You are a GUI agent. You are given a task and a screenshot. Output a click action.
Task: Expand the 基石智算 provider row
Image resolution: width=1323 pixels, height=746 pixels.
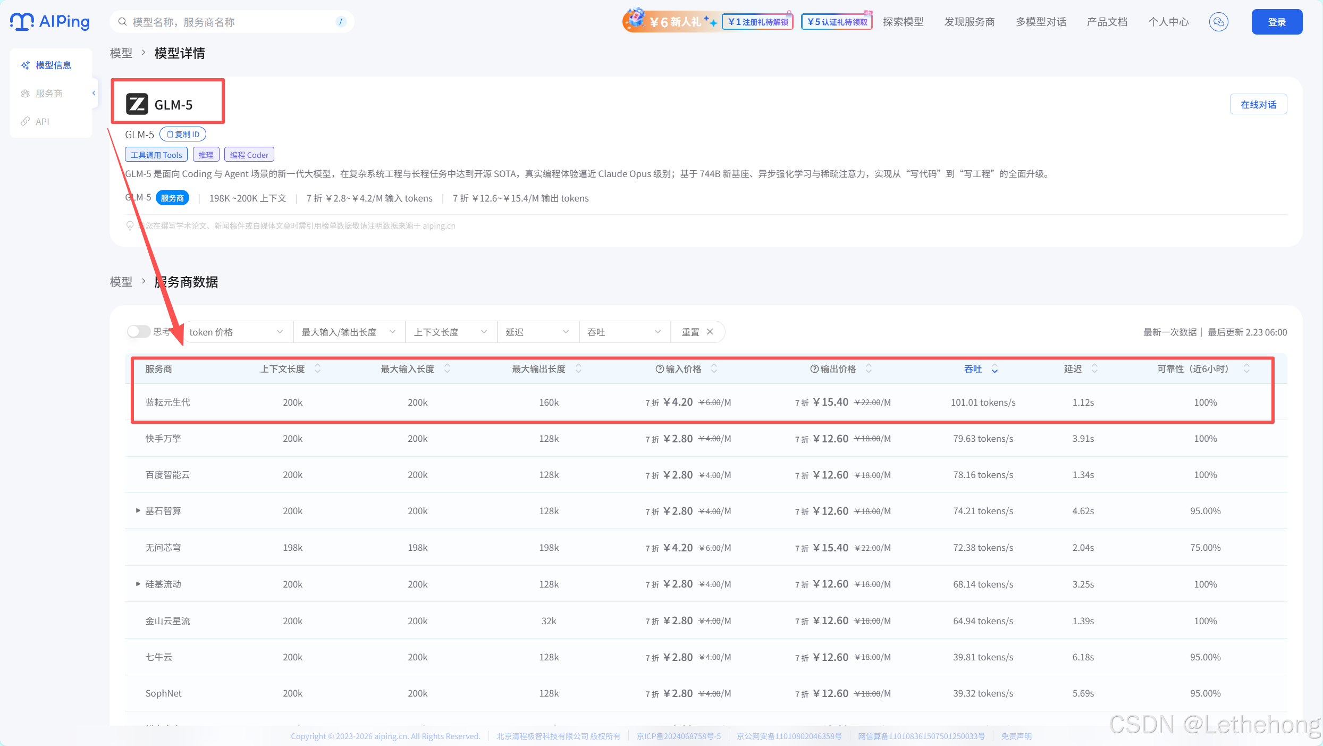138,510
